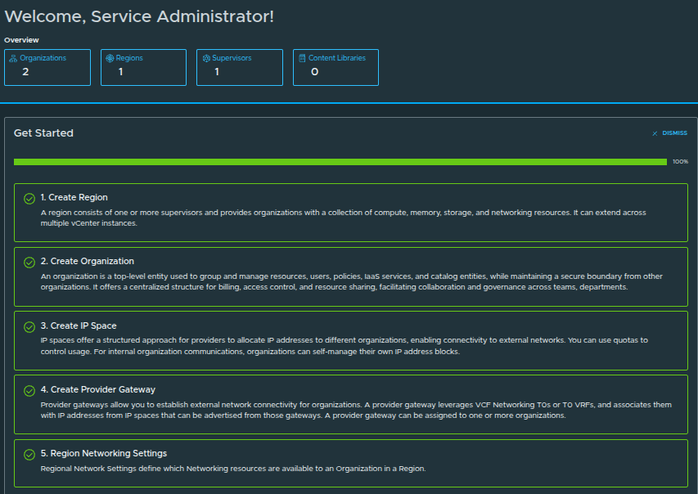Click the Regions icon in overview
The height and width of the screenshot is (494, 698).
point(110,59)
